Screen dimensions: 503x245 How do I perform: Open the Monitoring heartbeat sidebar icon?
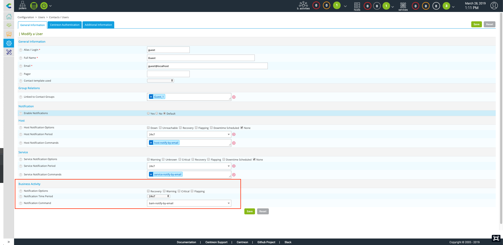pos(9,25)
